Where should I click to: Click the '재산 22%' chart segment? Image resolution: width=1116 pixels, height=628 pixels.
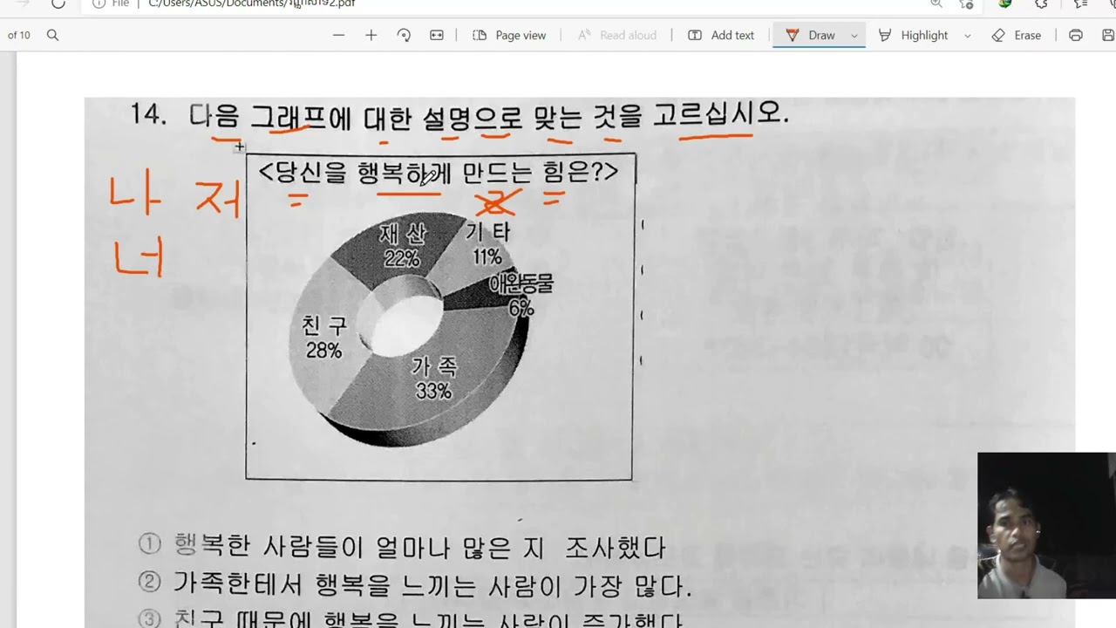pyautogui.click(x=402, y=246)
